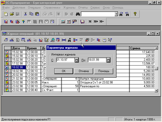This screenshot has width=162, height=122.
Task: Click the M- memory subtract button
Action: click(x=101, y=22)
